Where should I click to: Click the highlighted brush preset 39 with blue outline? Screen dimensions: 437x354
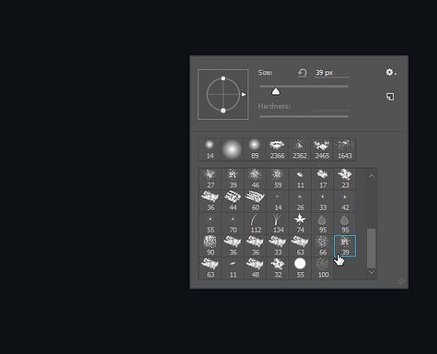tap(345, 246)
